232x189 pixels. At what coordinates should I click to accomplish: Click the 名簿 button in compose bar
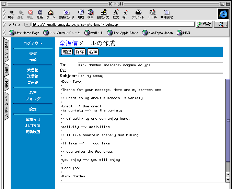point(93,52)
